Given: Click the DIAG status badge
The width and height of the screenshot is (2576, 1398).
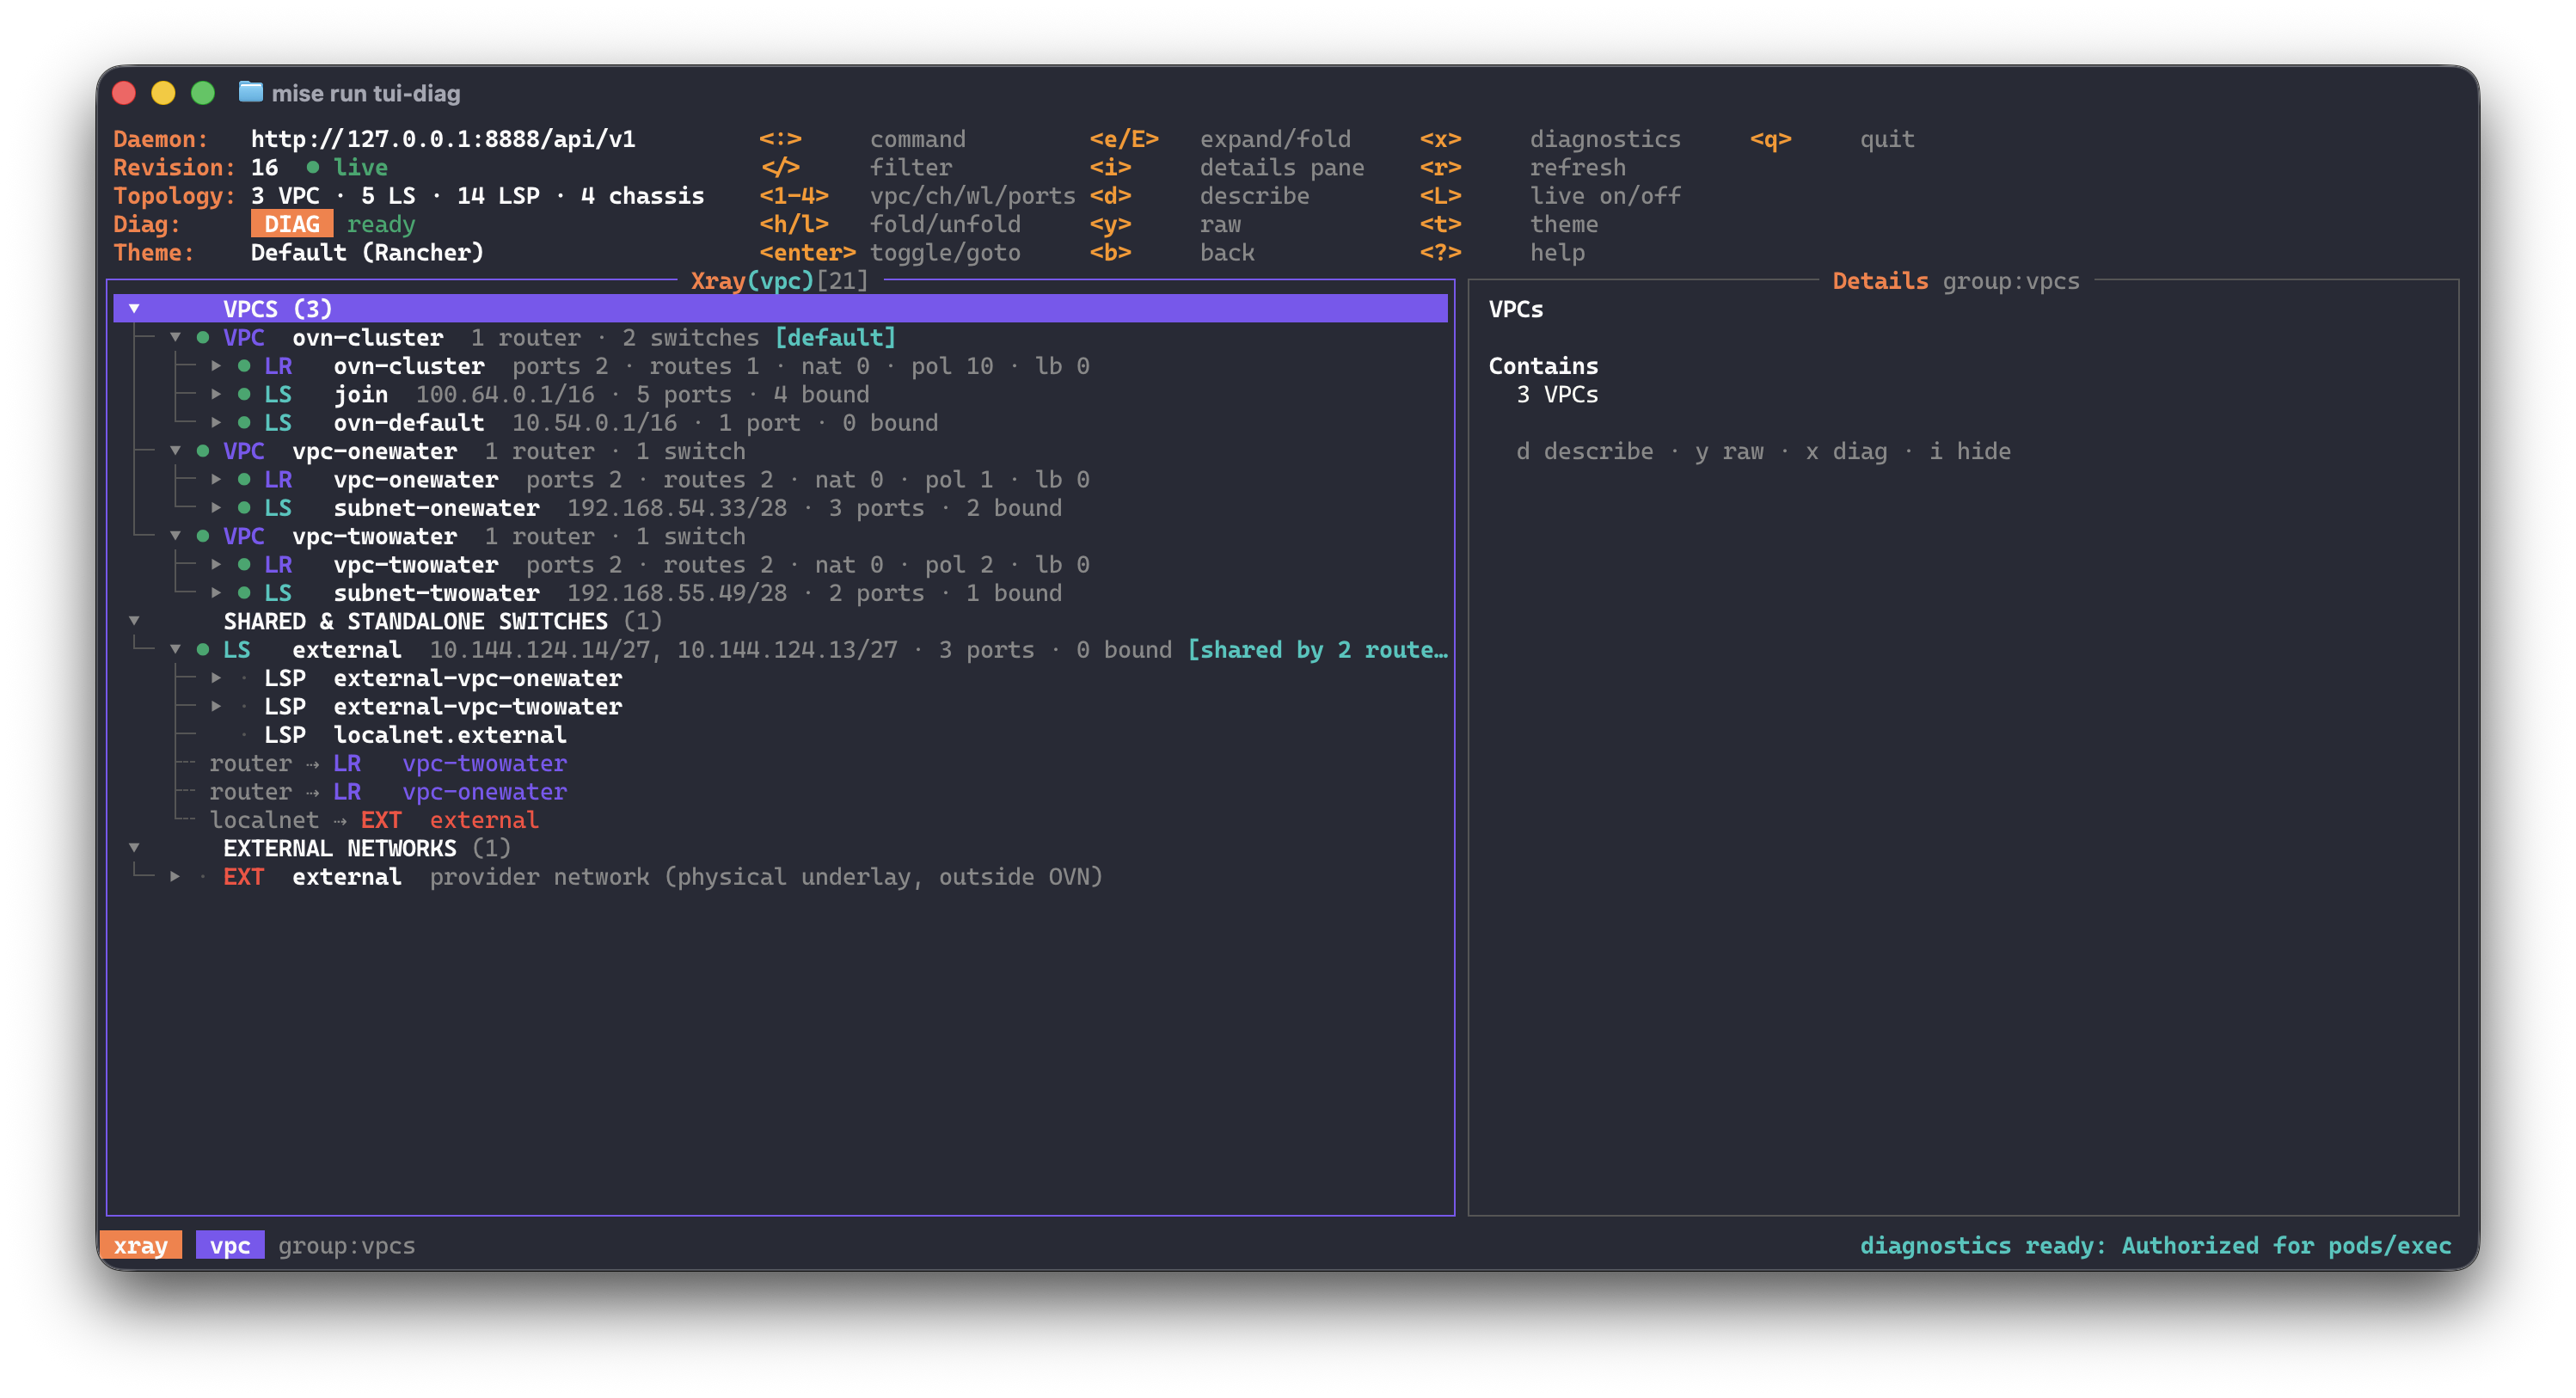Looking at the screenshot, I should [291, 224].
